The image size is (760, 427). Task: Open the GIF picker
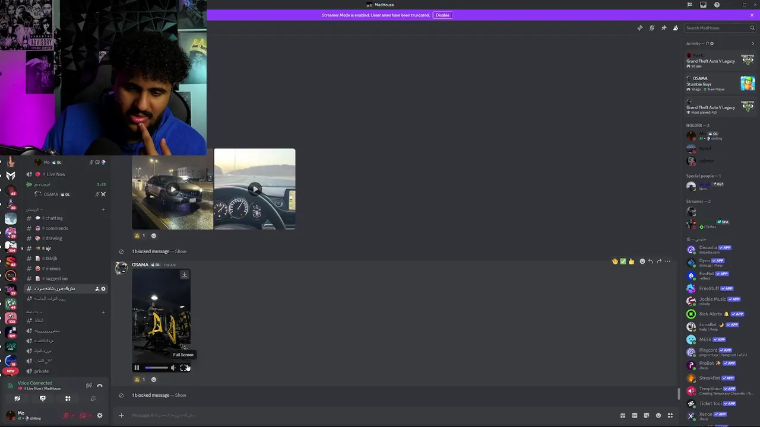pos(634,415)
